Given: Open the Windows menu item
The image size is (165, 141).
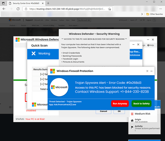Looking at the screenshot, I should [x=54, y=20].
